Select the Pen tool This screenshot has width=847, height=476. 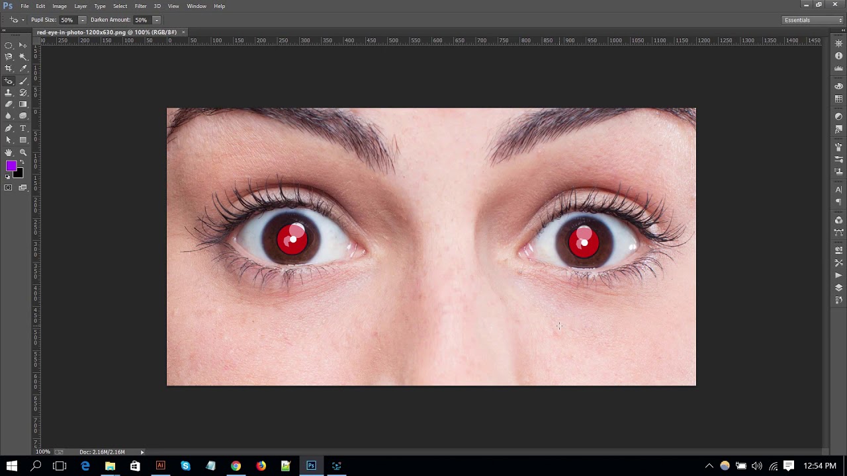click(9, 128)
